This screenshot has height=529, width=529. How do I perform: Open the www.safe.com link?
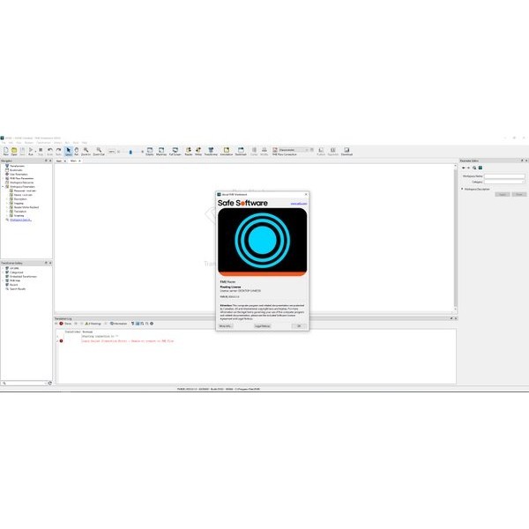pos(299,204)
